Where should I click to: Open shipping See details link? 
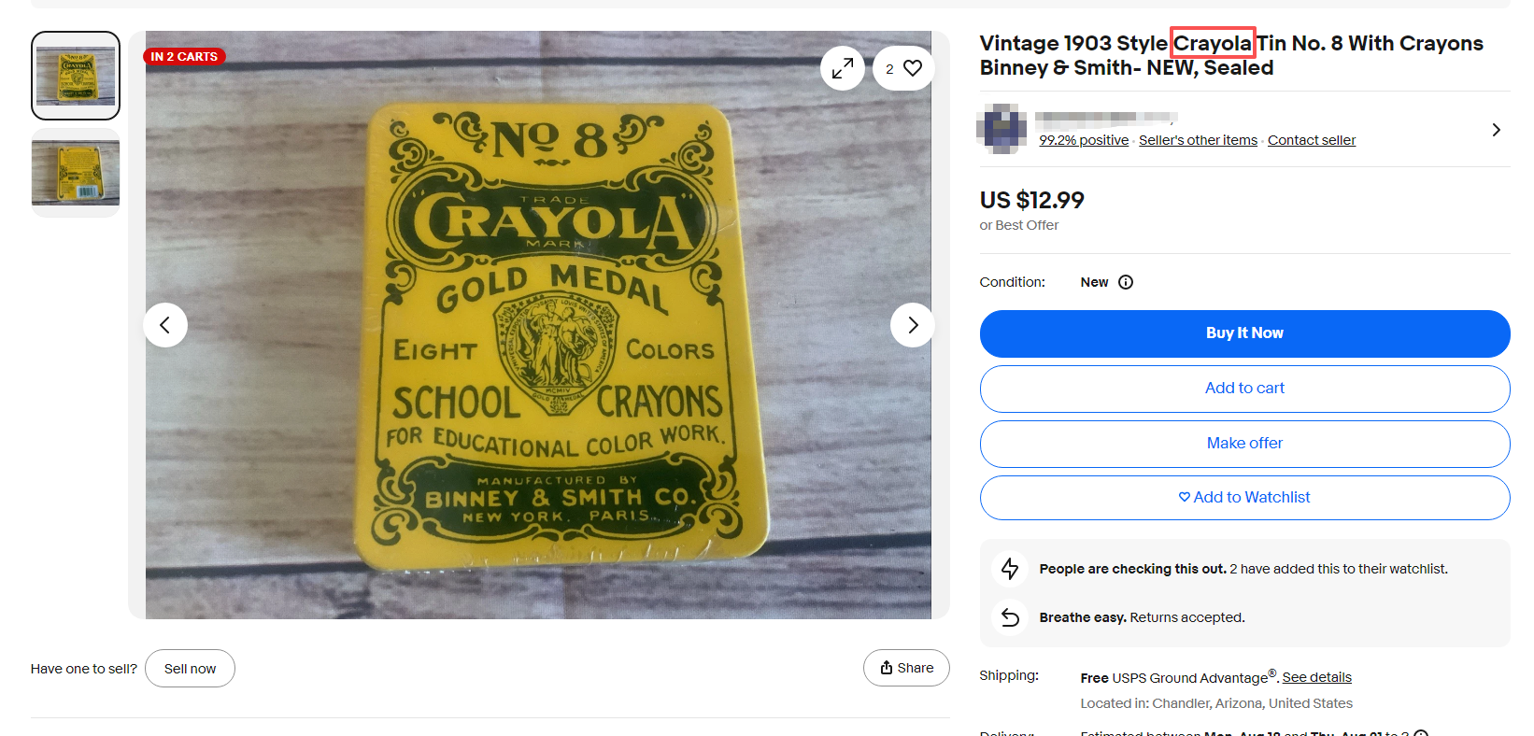(1316, 677)
